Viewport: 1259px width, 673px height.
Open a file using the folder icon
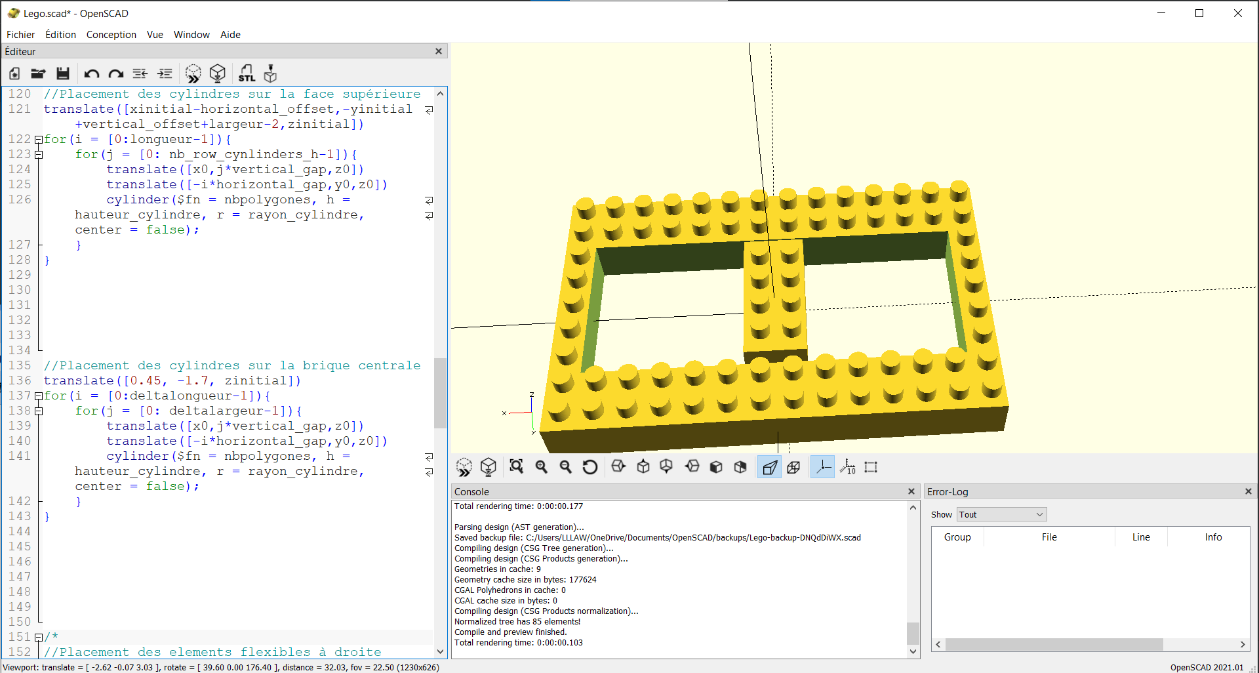coord(38,73)
